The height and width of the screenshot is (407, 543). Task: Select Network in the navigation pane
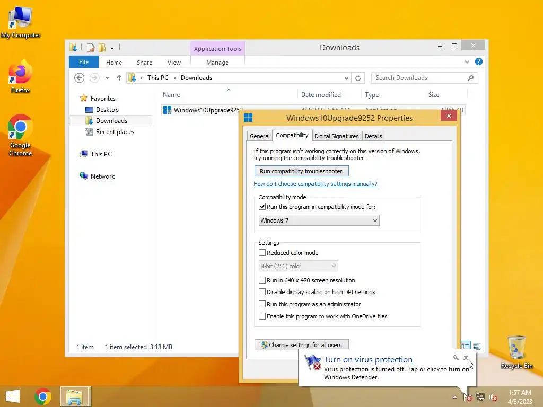point(102,176)
